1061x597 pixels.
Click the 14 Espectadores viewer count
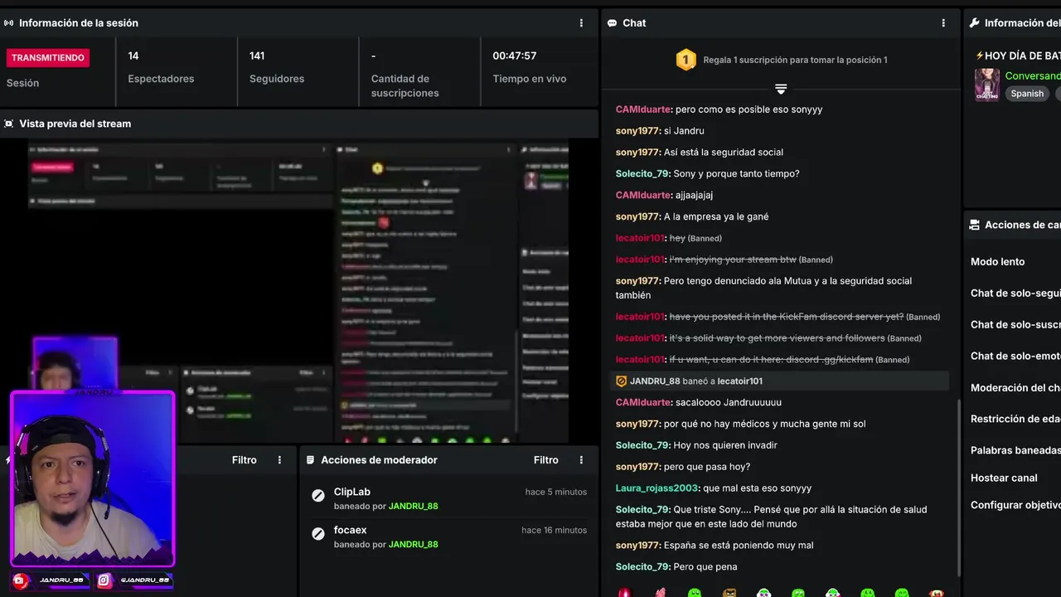click(x=161, y=67)
